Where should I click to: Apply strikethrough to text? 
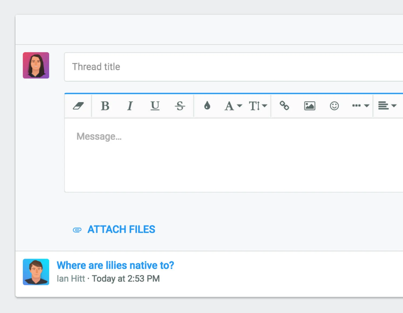click(x=180, y=106)
